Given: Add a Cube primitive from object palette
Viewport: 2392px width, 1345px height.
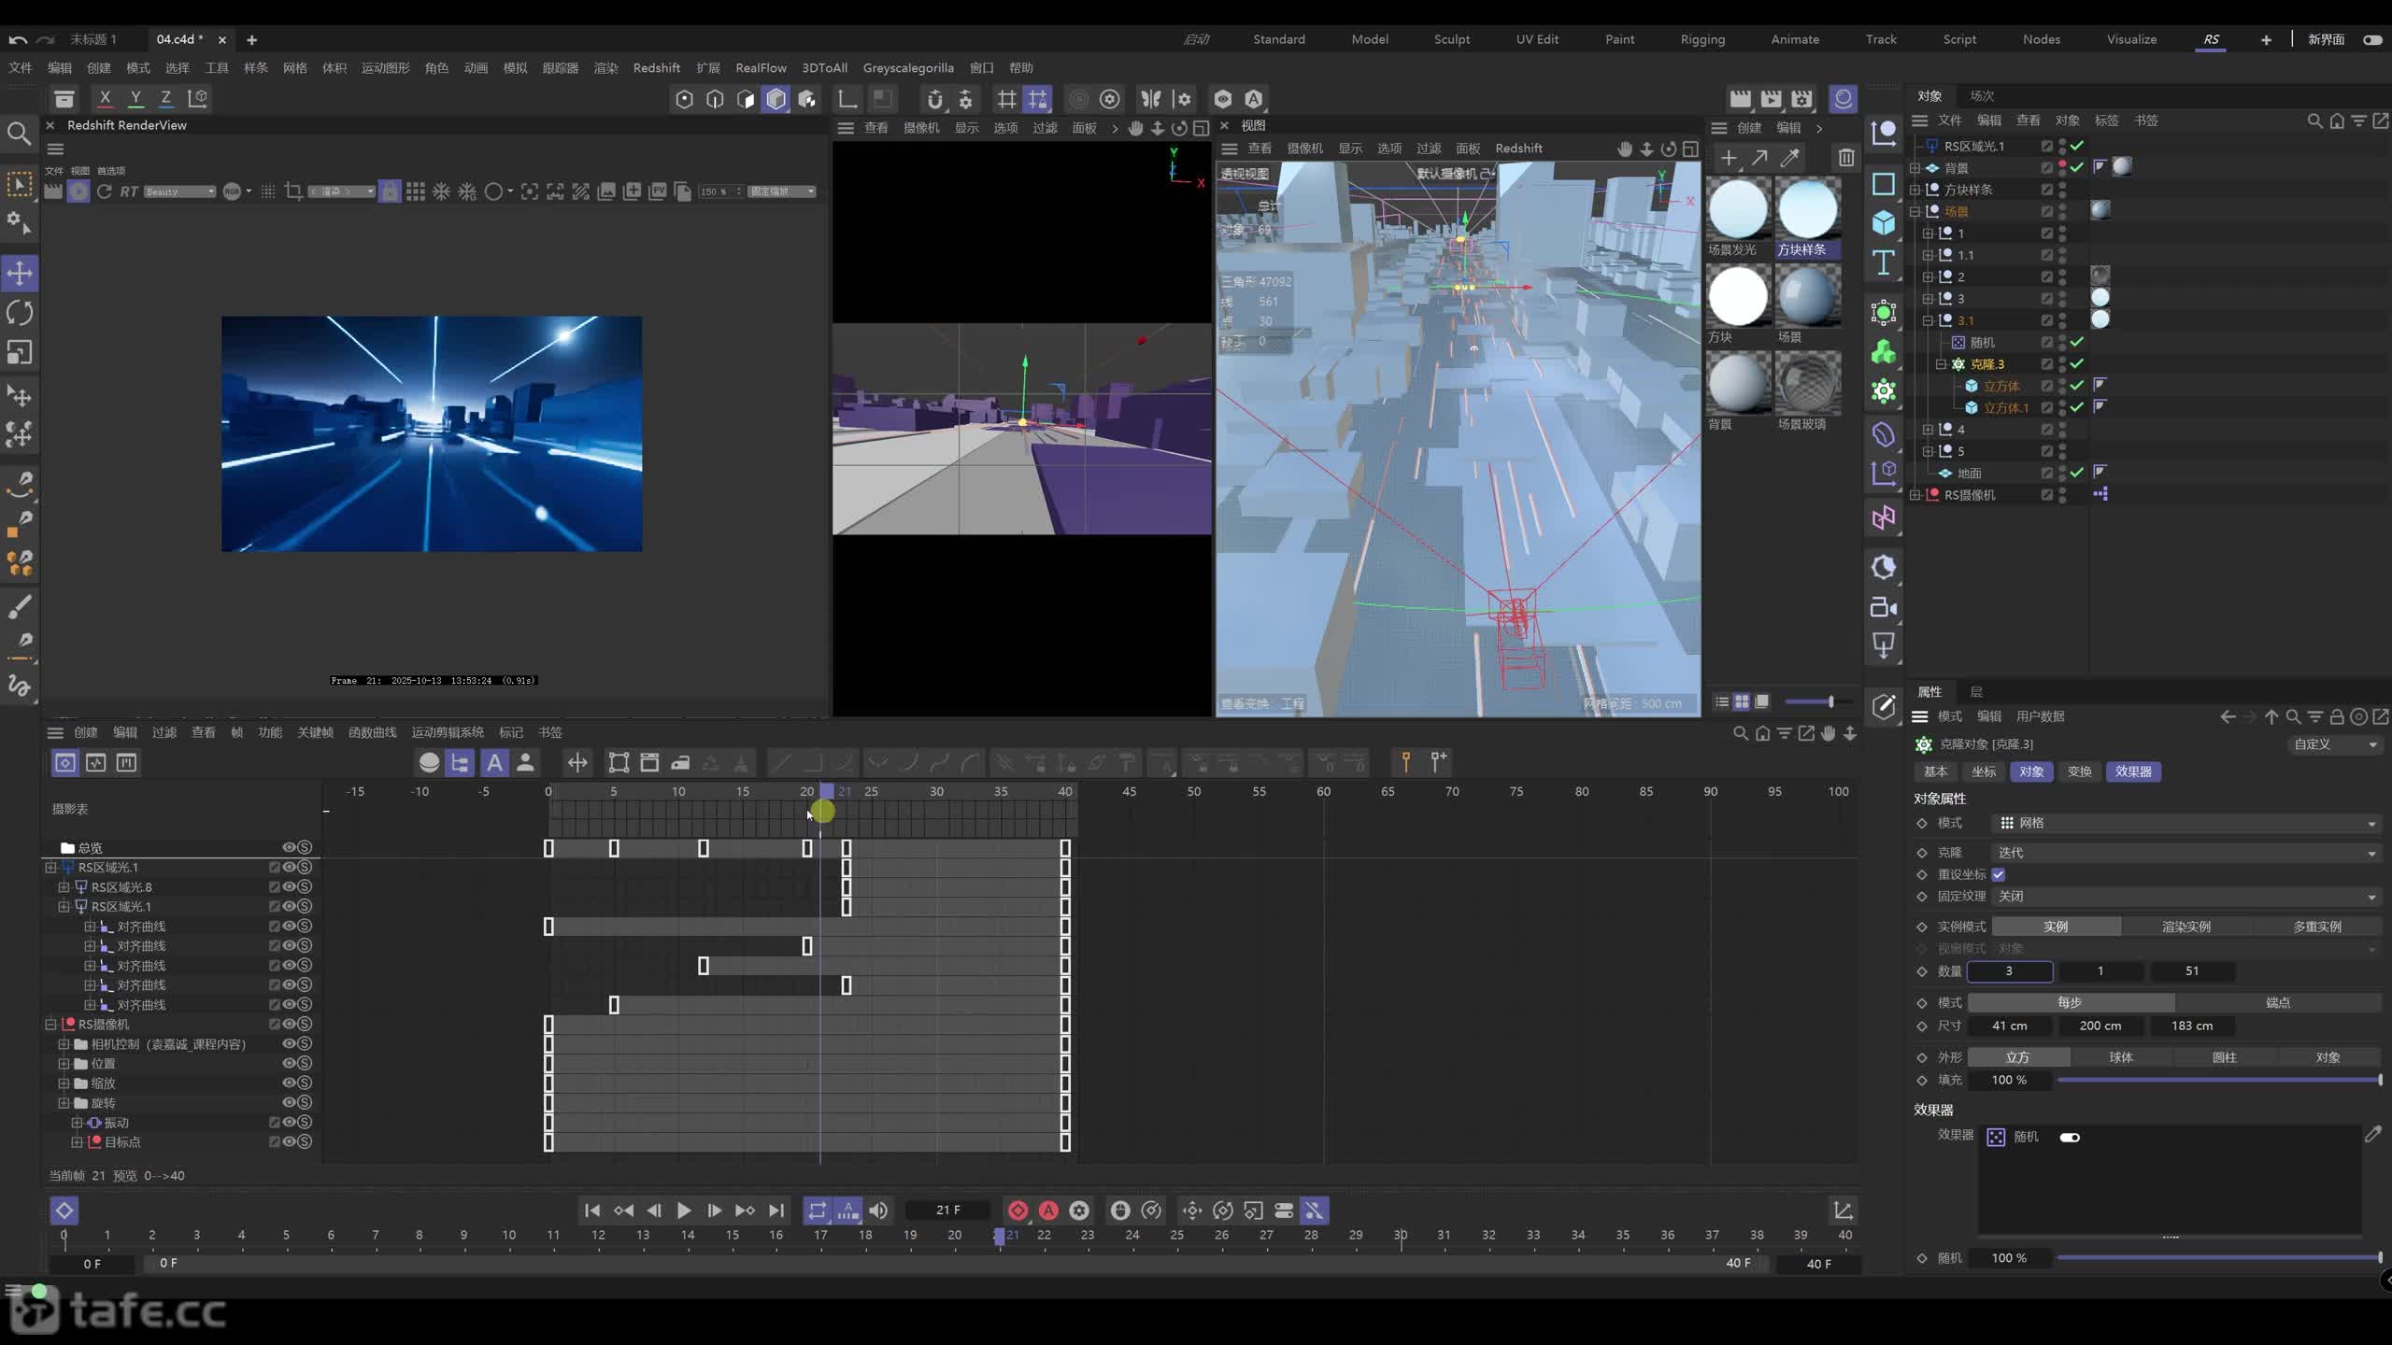Looking at the screenshot, I should point(1884,222).
